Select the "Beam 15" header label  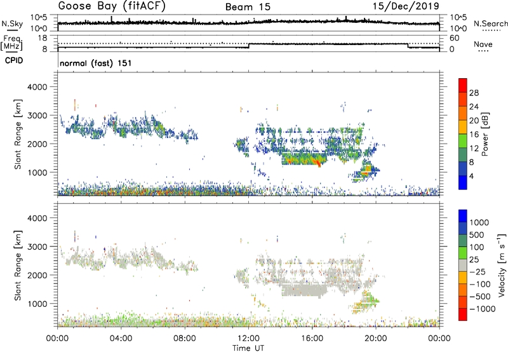click(x=248, y=7)
